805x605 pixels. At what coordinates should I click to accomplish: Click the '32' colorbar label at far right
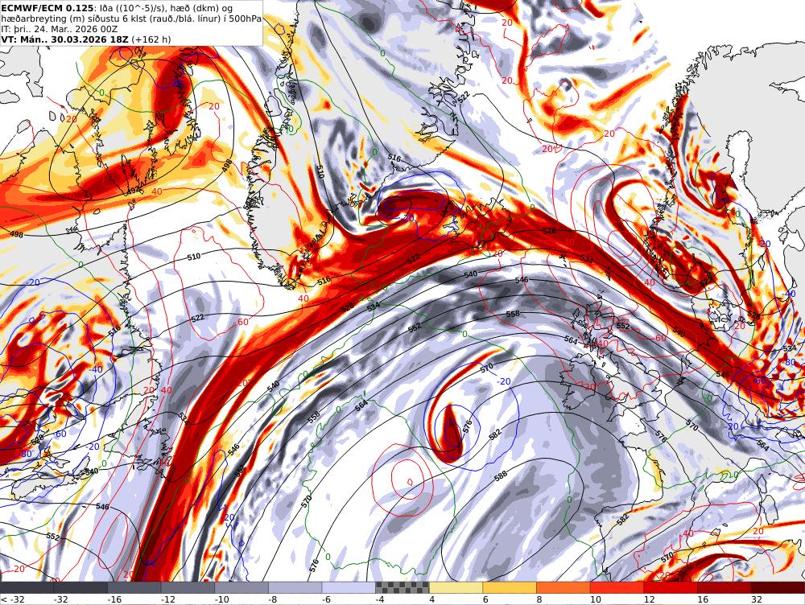[757, 599]
